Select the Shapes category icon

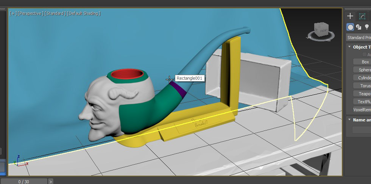pos(359,27)
